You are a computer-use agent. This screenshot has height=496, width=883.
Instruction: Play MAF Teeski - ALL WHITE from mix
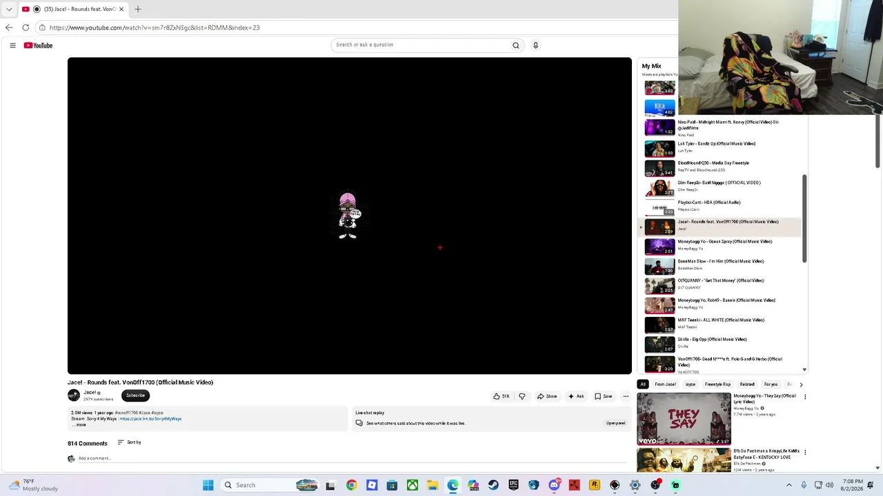tap(722, 324)
